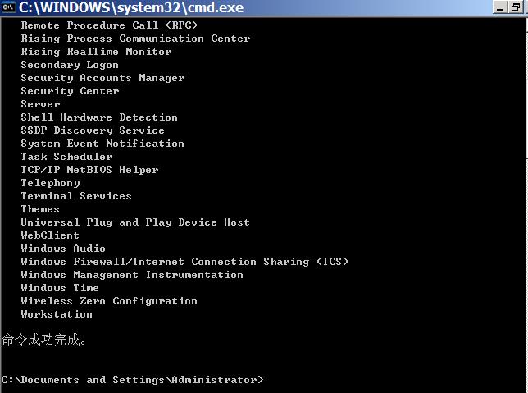Select the Windows Time line
The image size is (528, 393).
tap(60, 288)
